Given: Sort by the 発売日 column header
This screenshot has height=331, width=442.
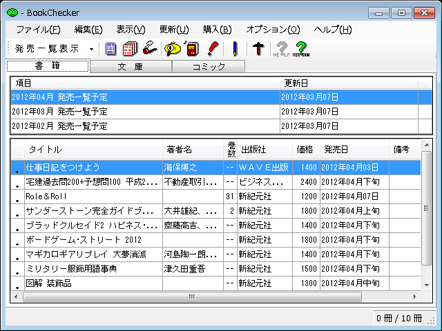Looking at the screenshot, I should pyautogui.click(x=354, y=150).
